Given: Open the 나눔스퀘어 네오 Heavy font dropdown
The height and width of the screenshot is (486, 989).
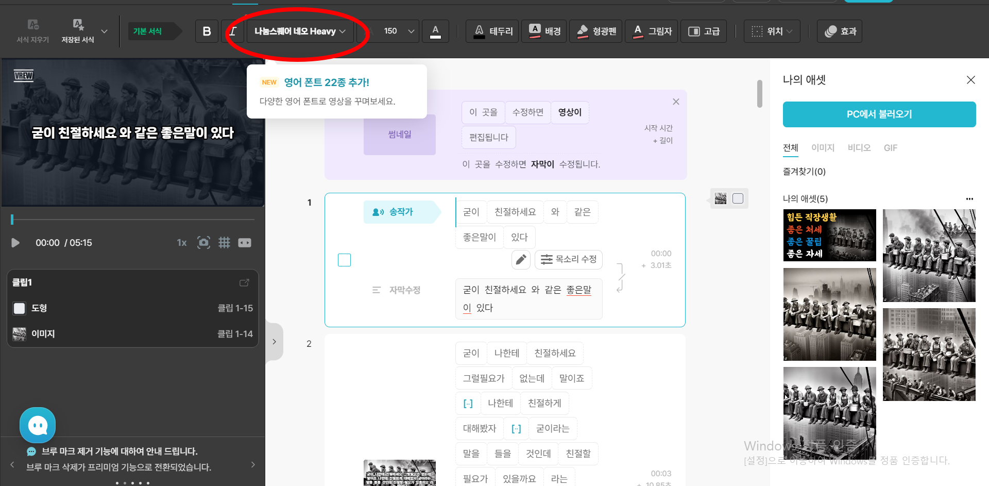Looking at the screenshot, I should pos(300,31).
